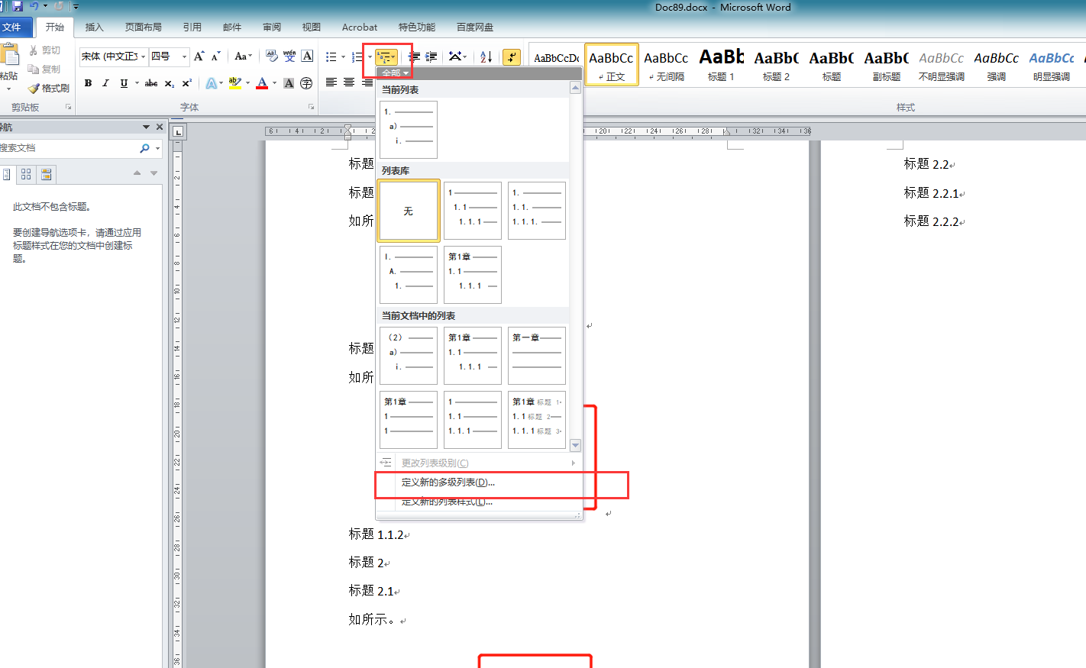Center-align the paragraph text
The width and height of the screenshot is (1086, 668).
click(349, 82)
